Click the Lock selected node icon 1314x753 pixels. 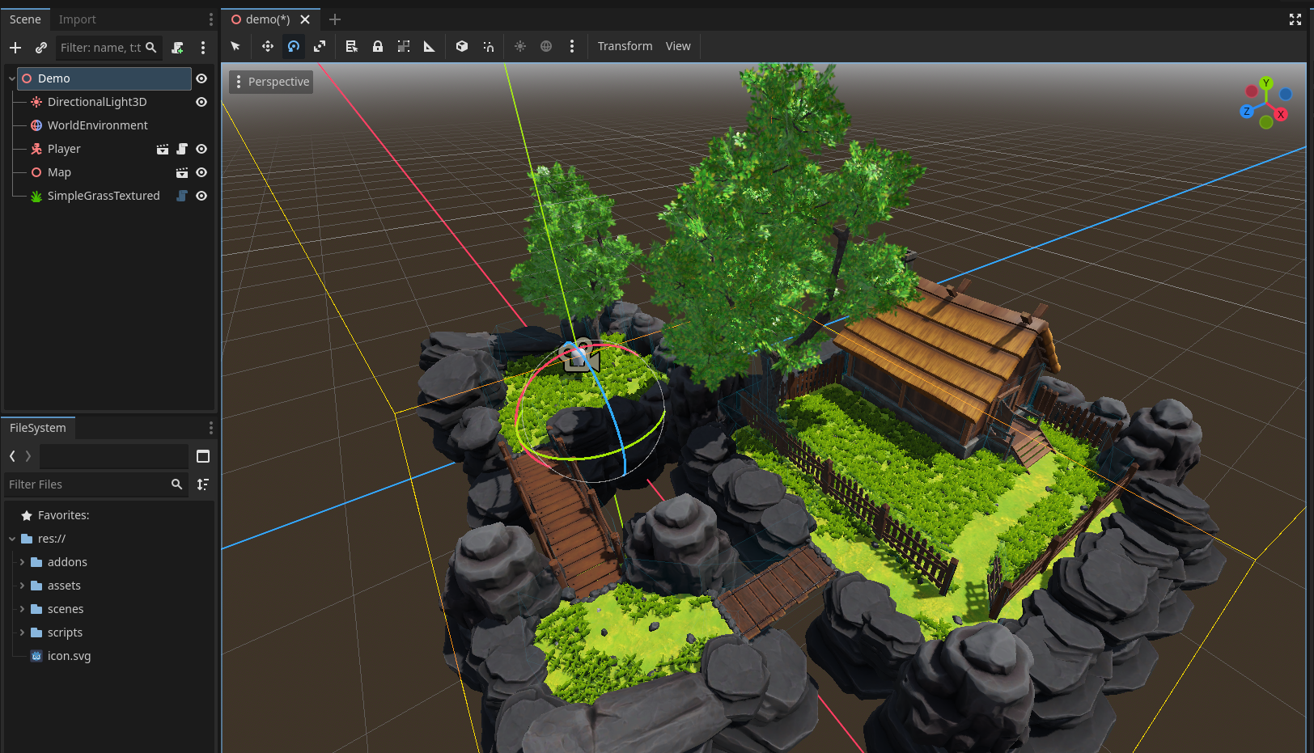point(377,46)
